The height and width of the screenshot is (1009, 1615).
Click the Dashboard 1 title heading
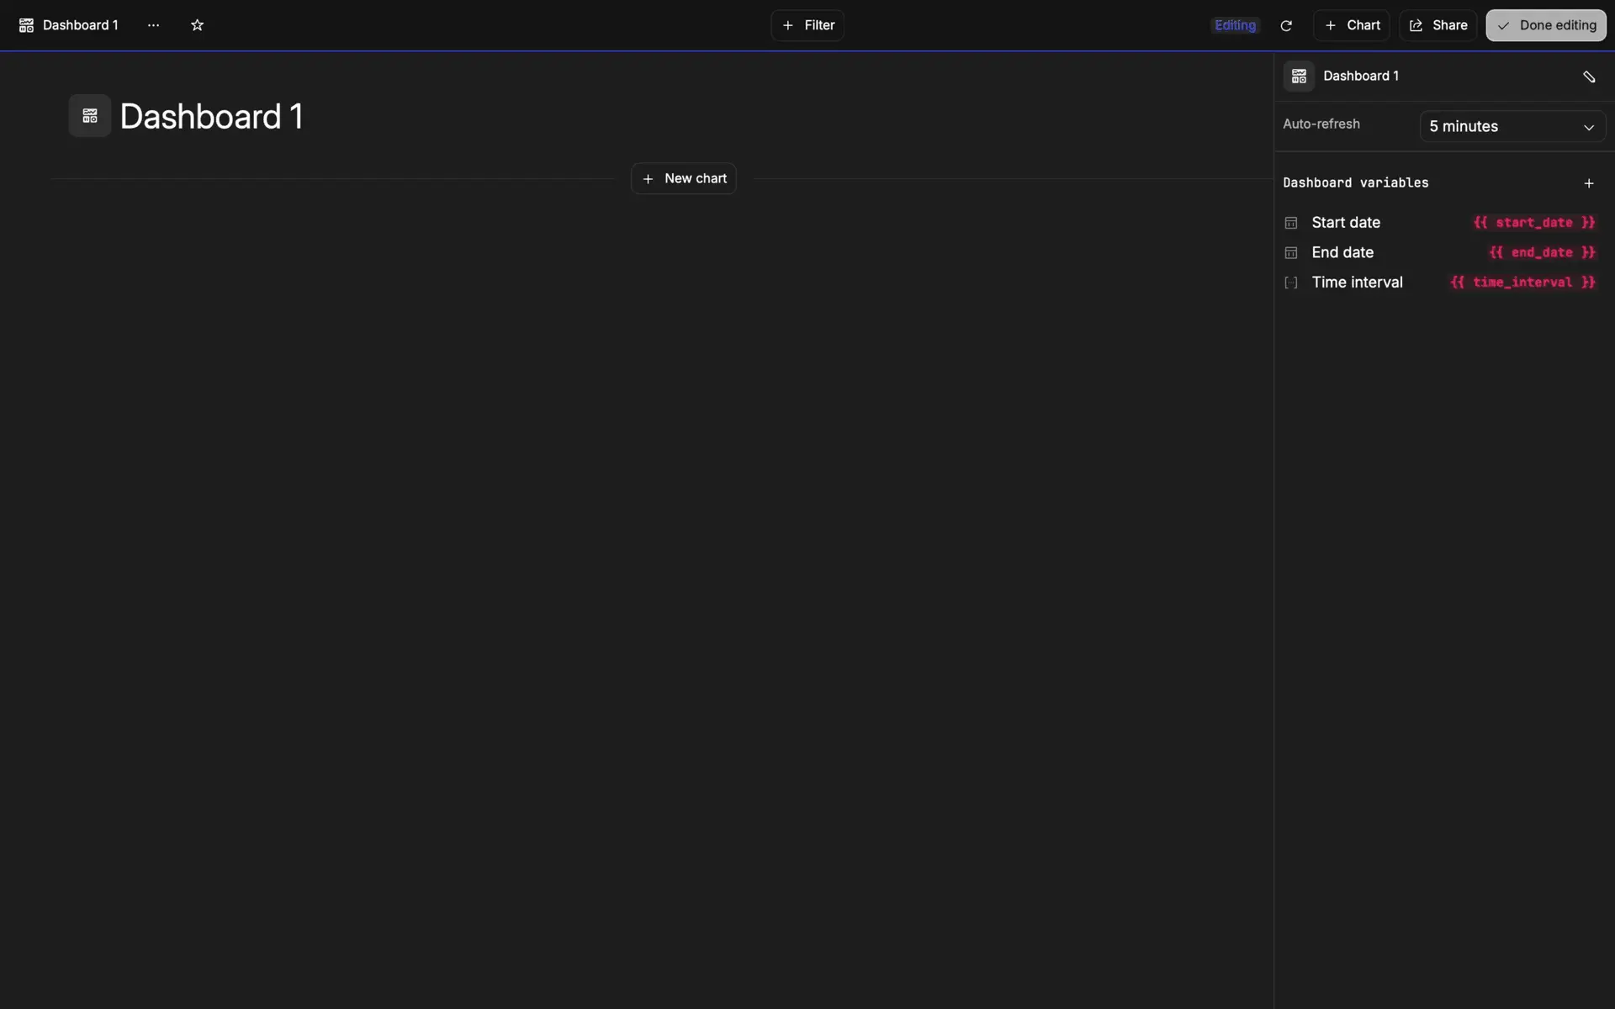[x=211, y=116]
